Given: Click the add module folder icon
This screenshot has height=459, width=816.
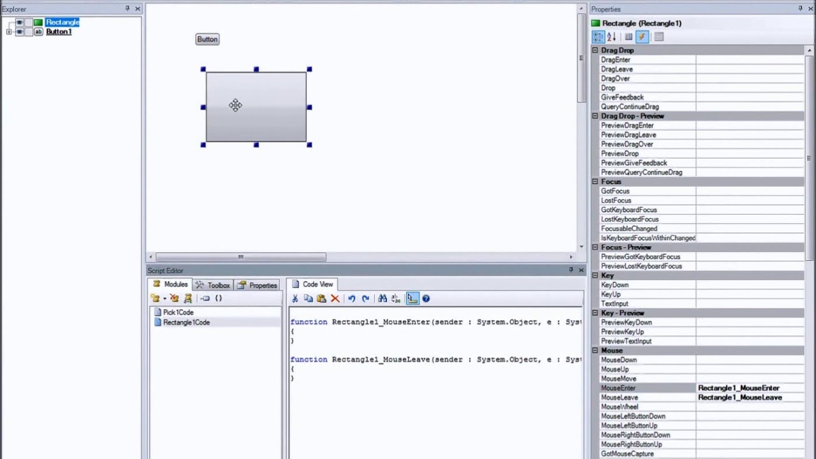Looking at the screenshot, I should pos(155,298).
